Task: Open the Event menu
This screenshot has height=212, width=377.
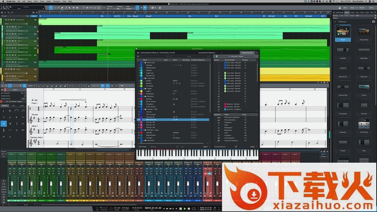Action: 42,1
